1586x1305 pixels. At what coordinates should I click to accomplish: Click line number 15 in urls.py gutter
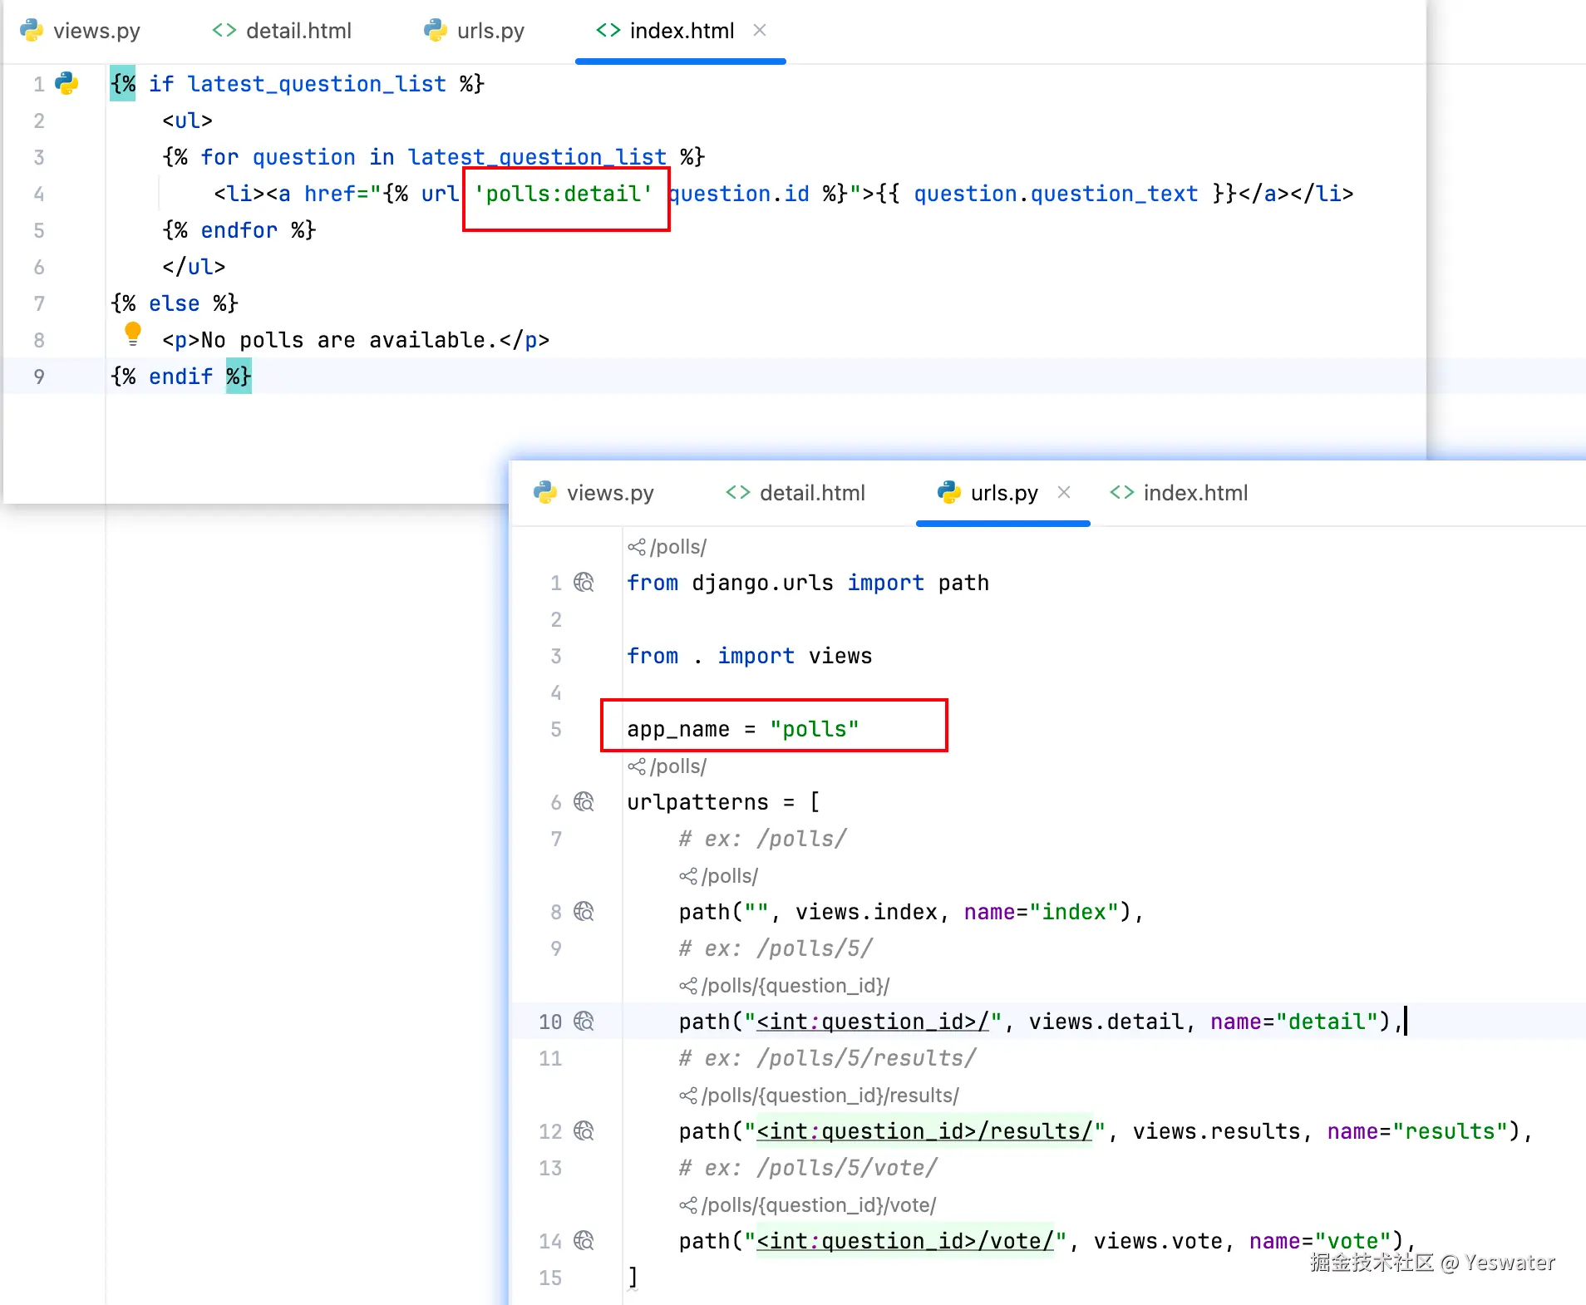point(550,1278)
